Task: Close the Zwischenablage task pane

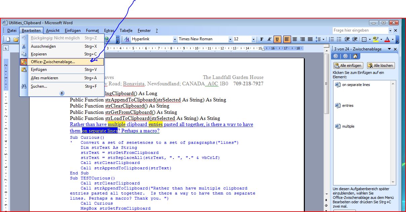Action: 395,49
